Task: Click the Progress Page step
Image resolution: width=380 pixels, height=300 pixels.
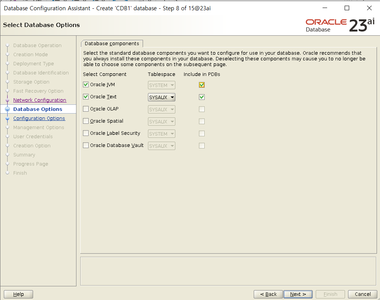Action: point(31,164)
